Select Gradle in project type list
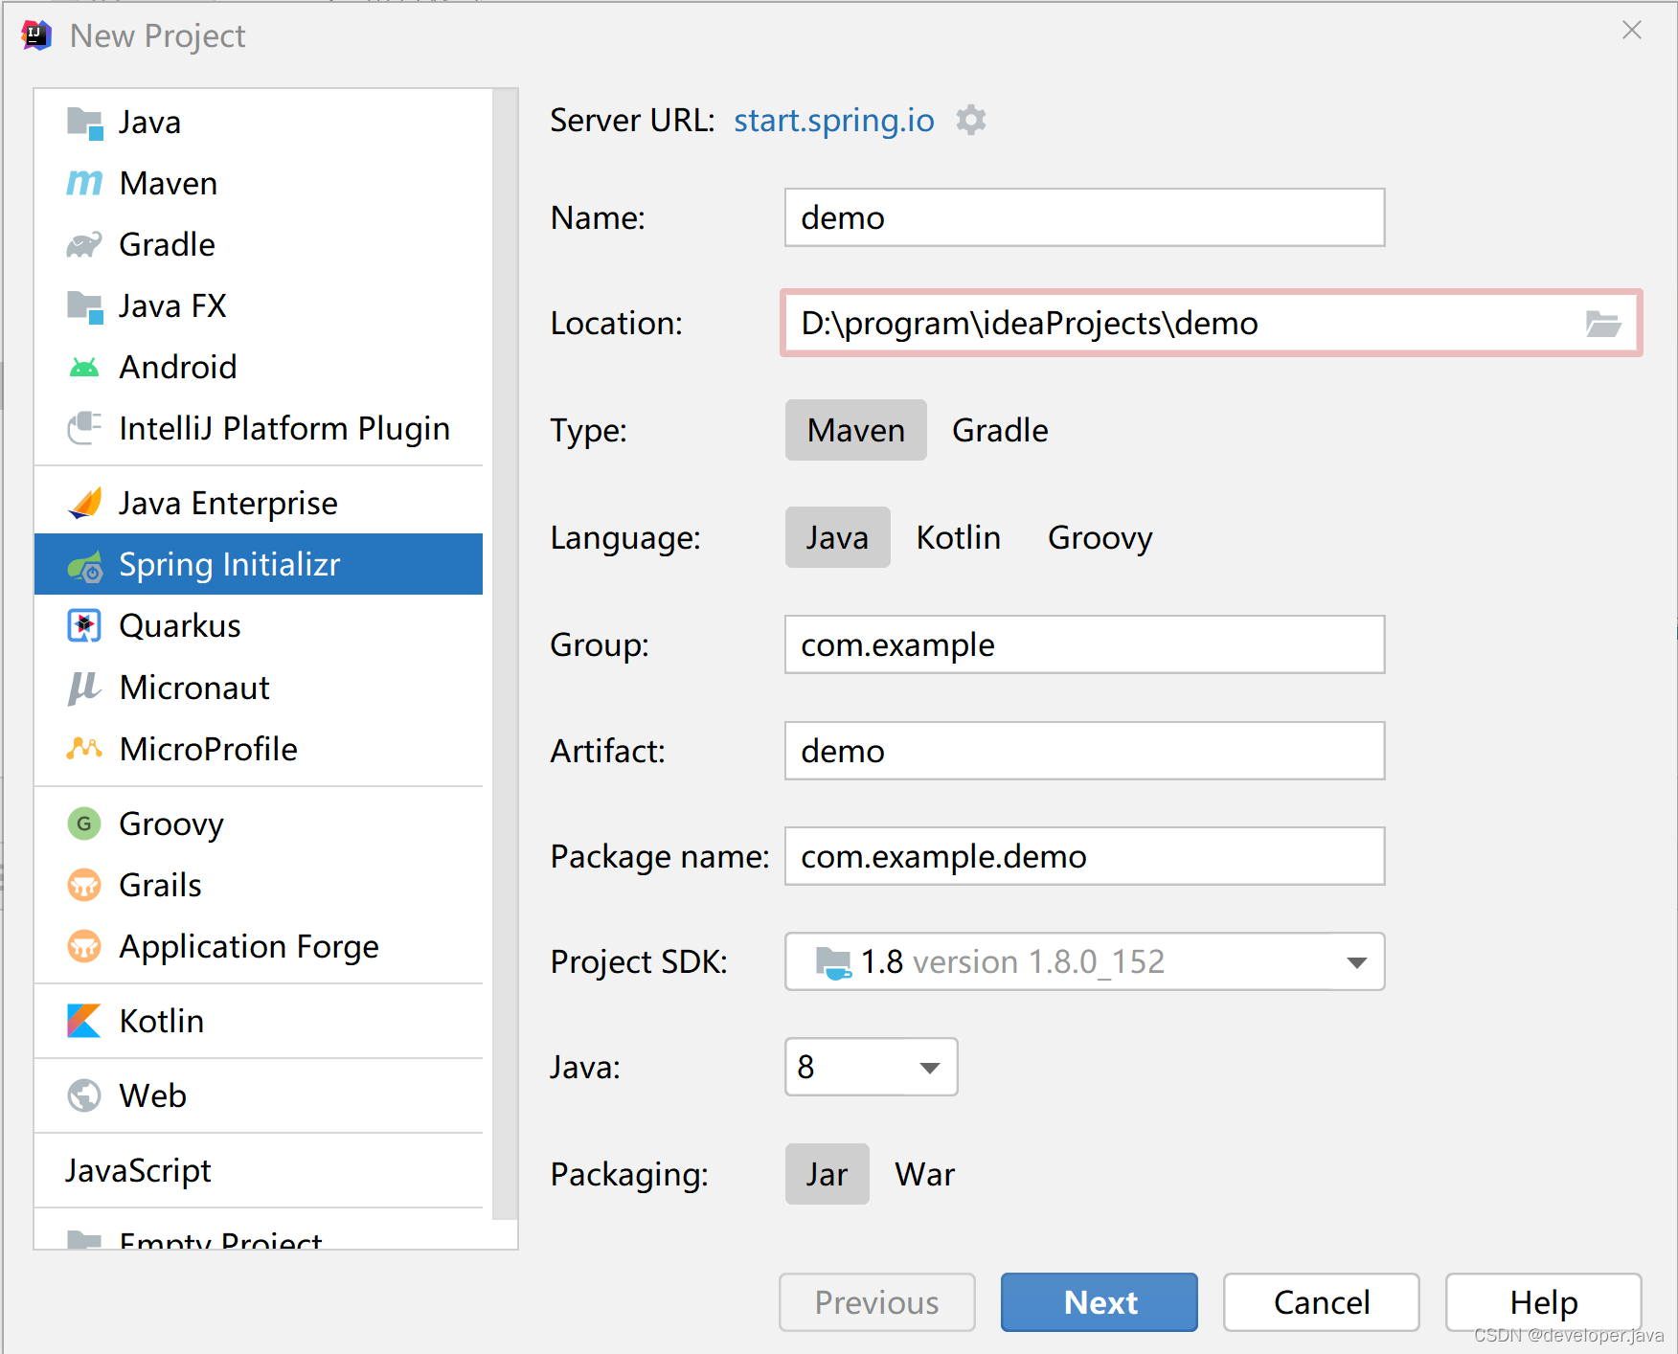 [x=259, y=245]
